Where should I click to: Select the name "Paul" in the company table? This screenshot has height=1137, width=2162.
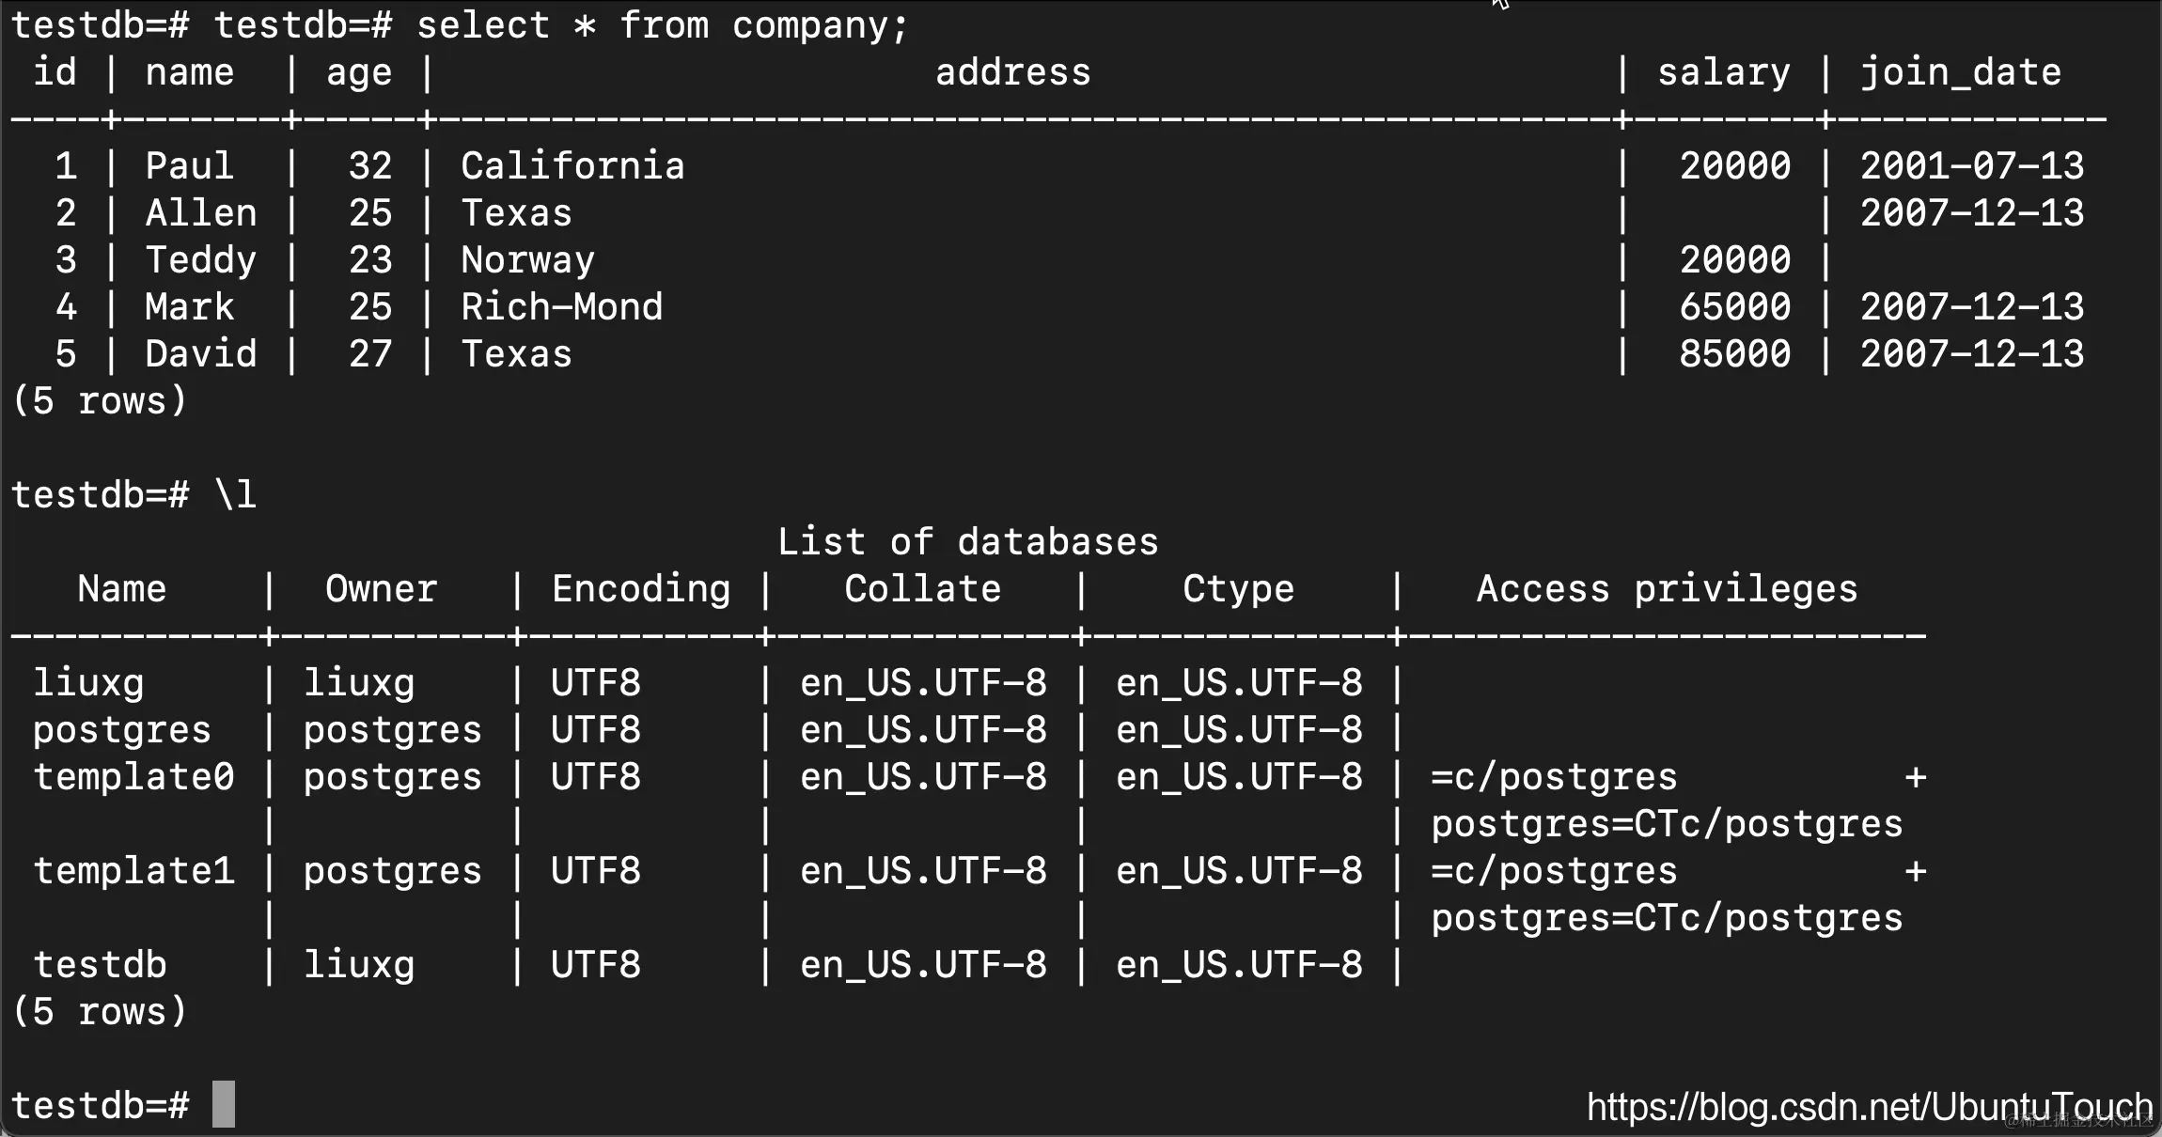(189, 166)
